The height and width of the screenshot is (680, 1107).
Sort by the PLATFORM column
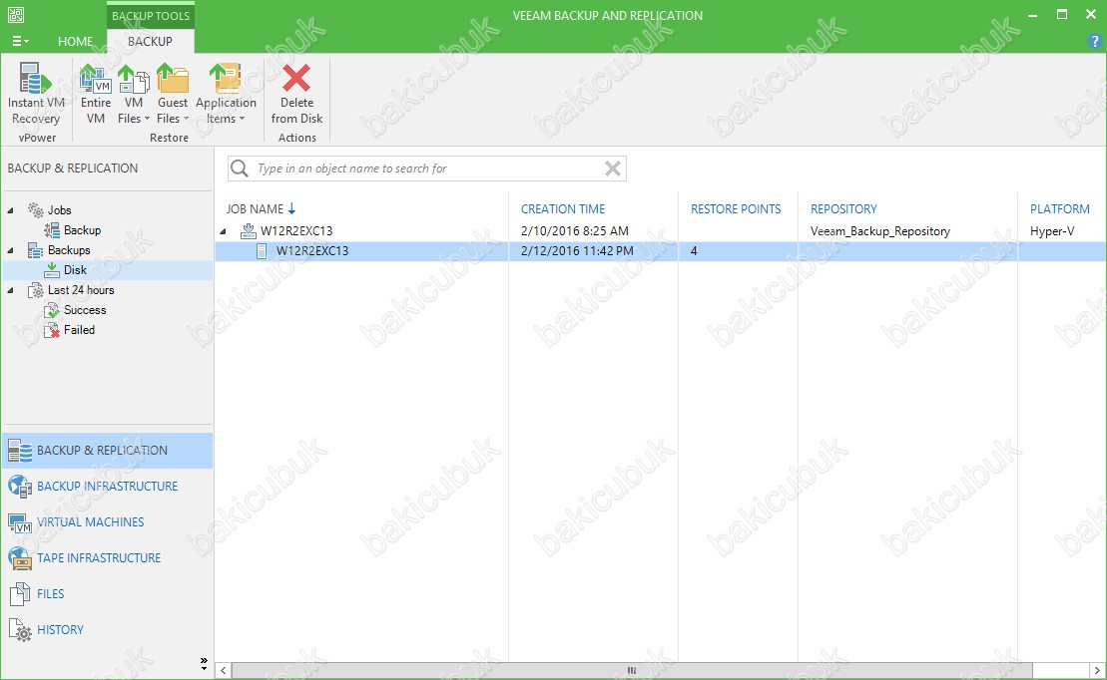tap(1060, 208)
